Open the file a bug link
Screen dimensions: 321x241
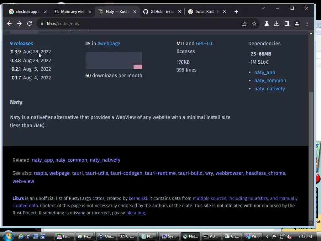point(136,213)
